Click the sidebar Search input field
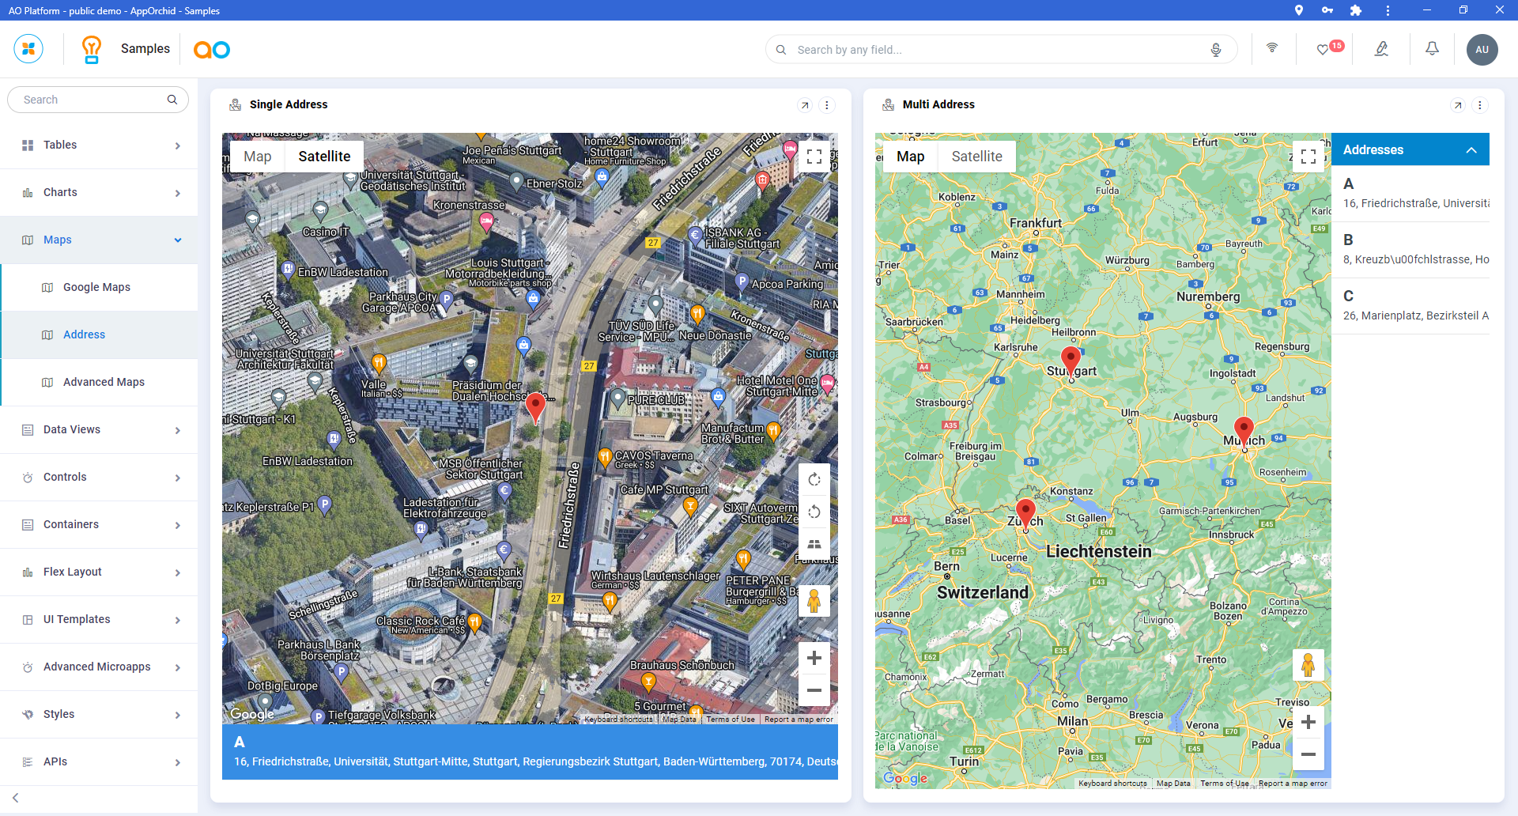This screenshot has width=1518, height=816. tap(91, 100)
